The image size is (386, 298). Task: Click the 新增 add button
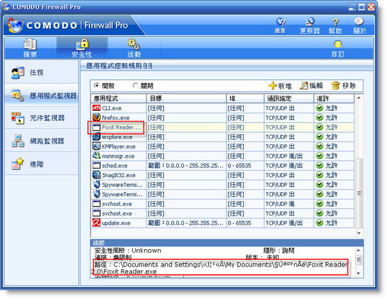pyautogui.click(x=280, y=86)
